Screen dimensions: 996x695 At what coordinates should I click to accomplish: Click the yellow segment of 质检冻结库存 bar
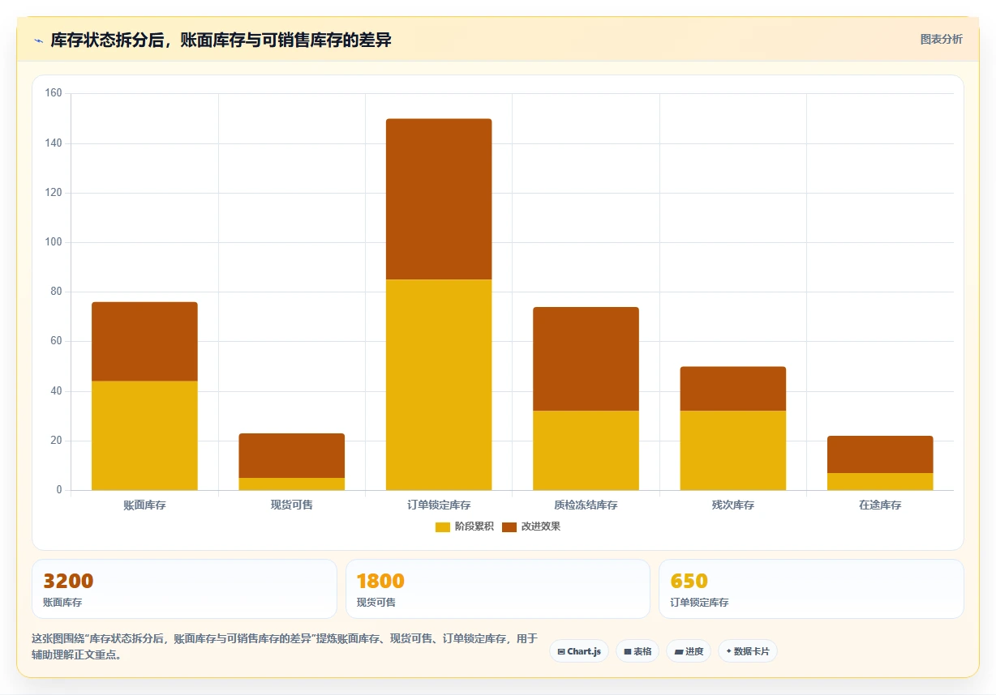pyautogui.click(x=586, y=450)
